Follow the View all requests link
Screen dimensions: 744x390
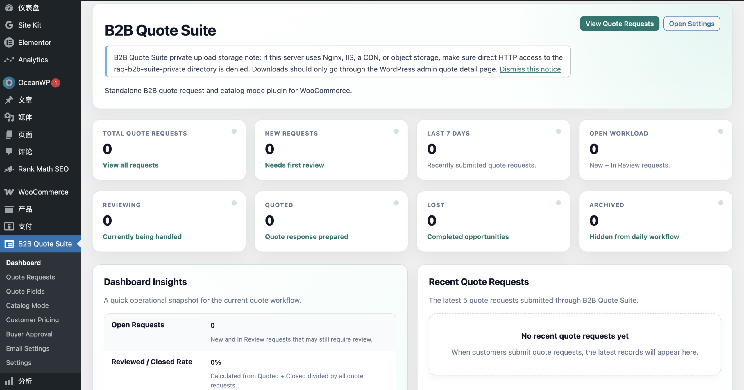coord(130,165)
